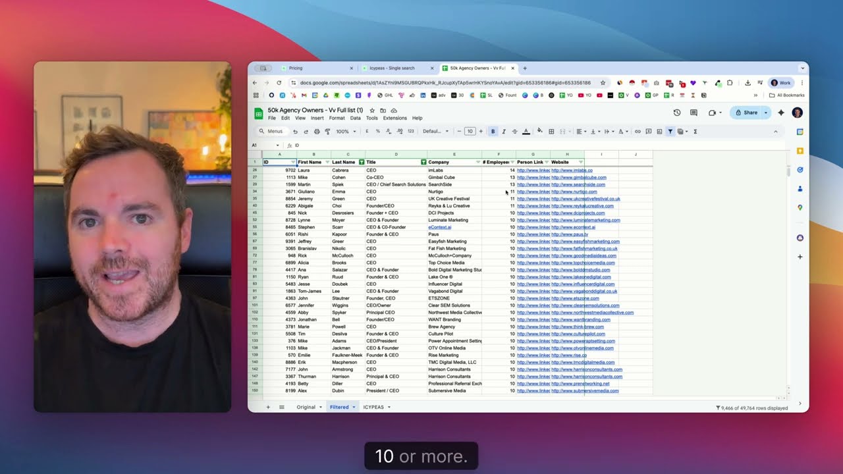The image size is (843, 474).
Task: Open the Extensions menu
Action: click(394, 118)
